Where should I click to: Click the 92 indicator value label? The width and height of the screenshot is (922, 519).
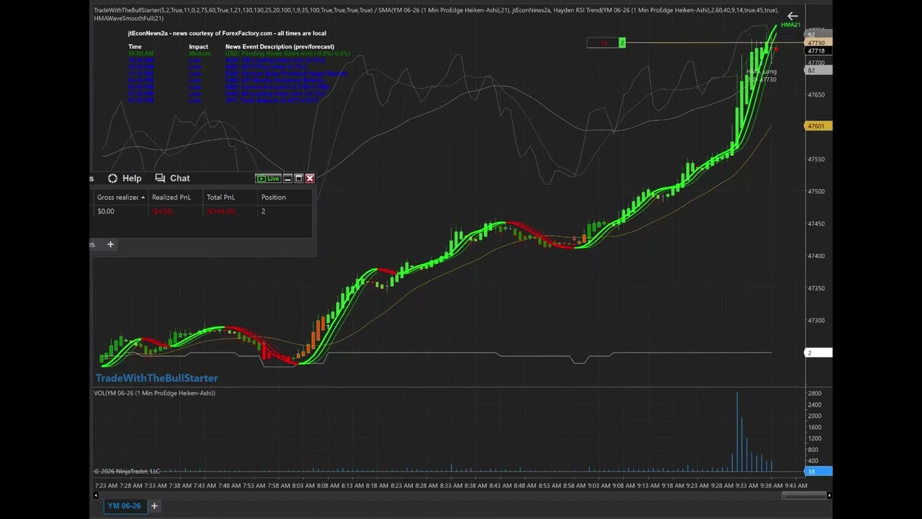818,35
